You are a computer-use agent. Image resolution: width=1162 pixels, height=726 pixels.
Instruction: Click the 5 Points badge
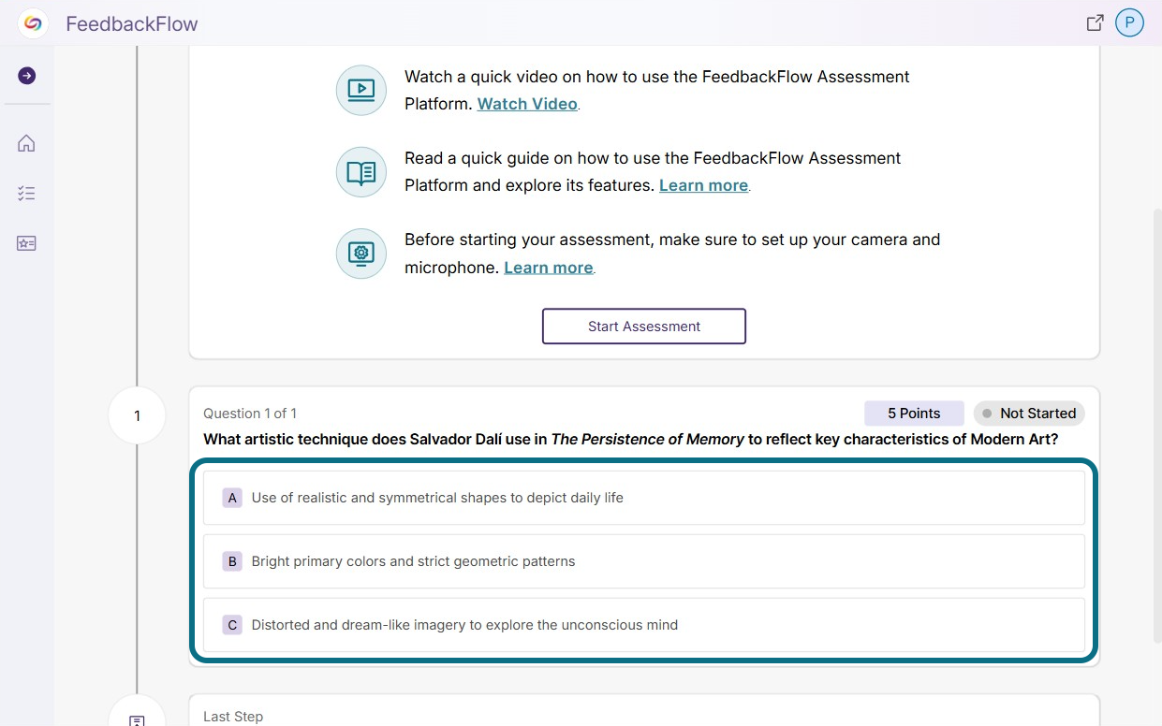coord(914,414)
